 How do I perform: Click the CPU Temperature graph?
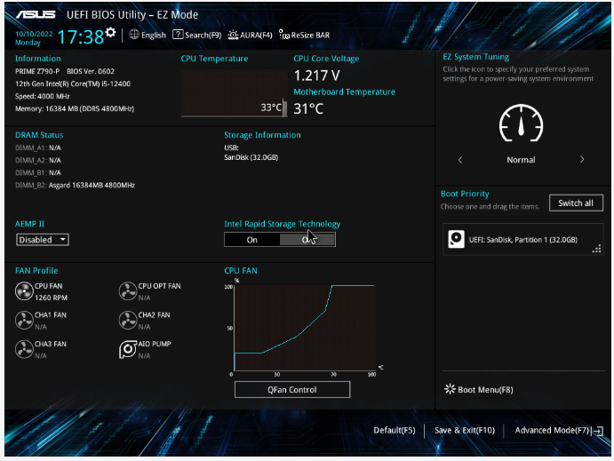tap(234, 93)
